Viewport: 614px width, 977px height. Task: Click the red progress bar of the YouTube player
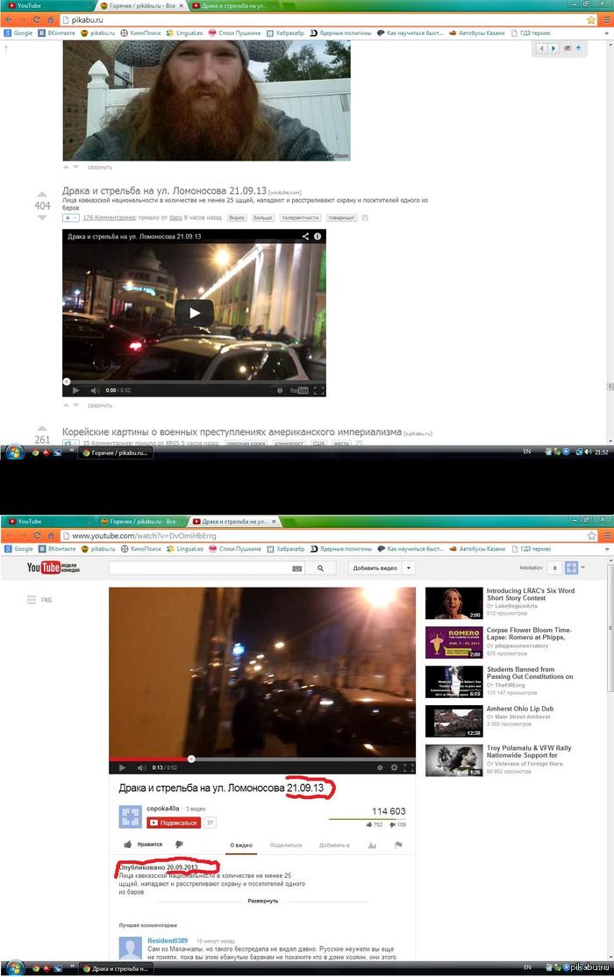[x=149, y=759]
